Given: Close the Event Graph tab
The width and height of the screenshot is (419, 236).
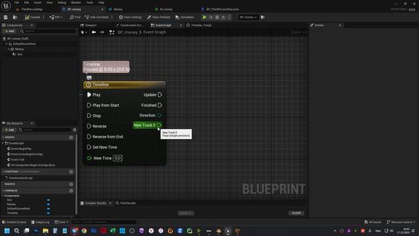Looking at the screenshot, I should tap(181, 25).
